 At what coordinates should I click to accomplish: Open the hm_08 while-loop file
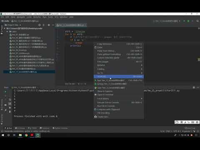click(x=25, y=57)
